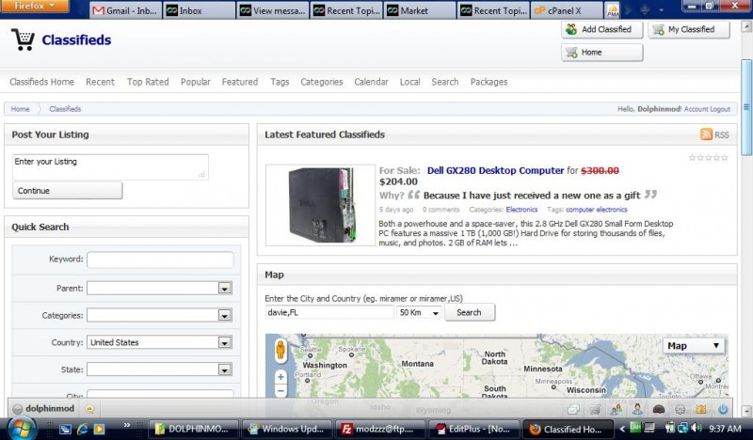Open the list all tabs dropdown arrow

tap(662, 10)
